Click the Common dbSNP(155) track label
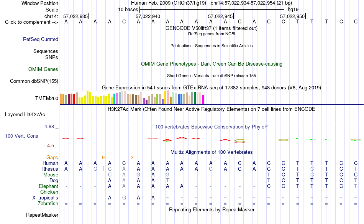364x224 pixels. [x=34, y=81]
